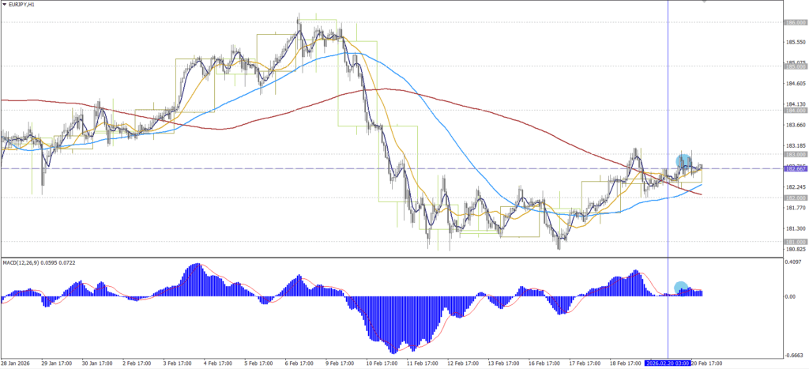809x369 pixels.
Task: Click the 186.000 price level label
Action: [x=793, y=22]
